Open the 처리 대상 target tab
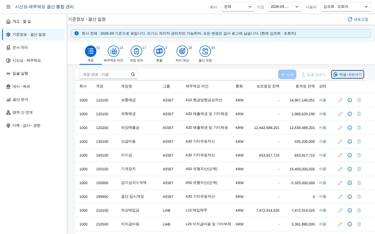Image resolution: width=375 pixels, height=234 pixels. tap(182, 54)
